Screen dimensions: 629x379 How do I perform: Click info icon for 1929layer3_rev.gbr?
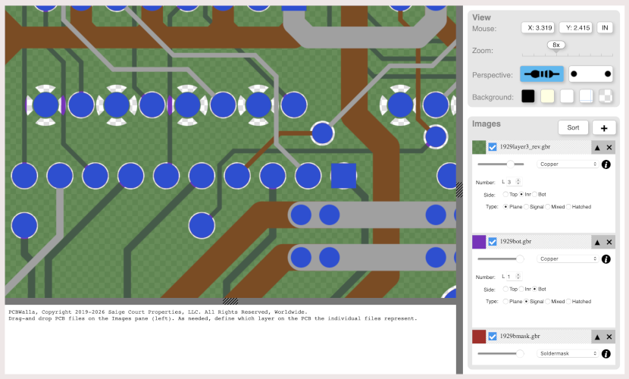(x=606, y=164)
